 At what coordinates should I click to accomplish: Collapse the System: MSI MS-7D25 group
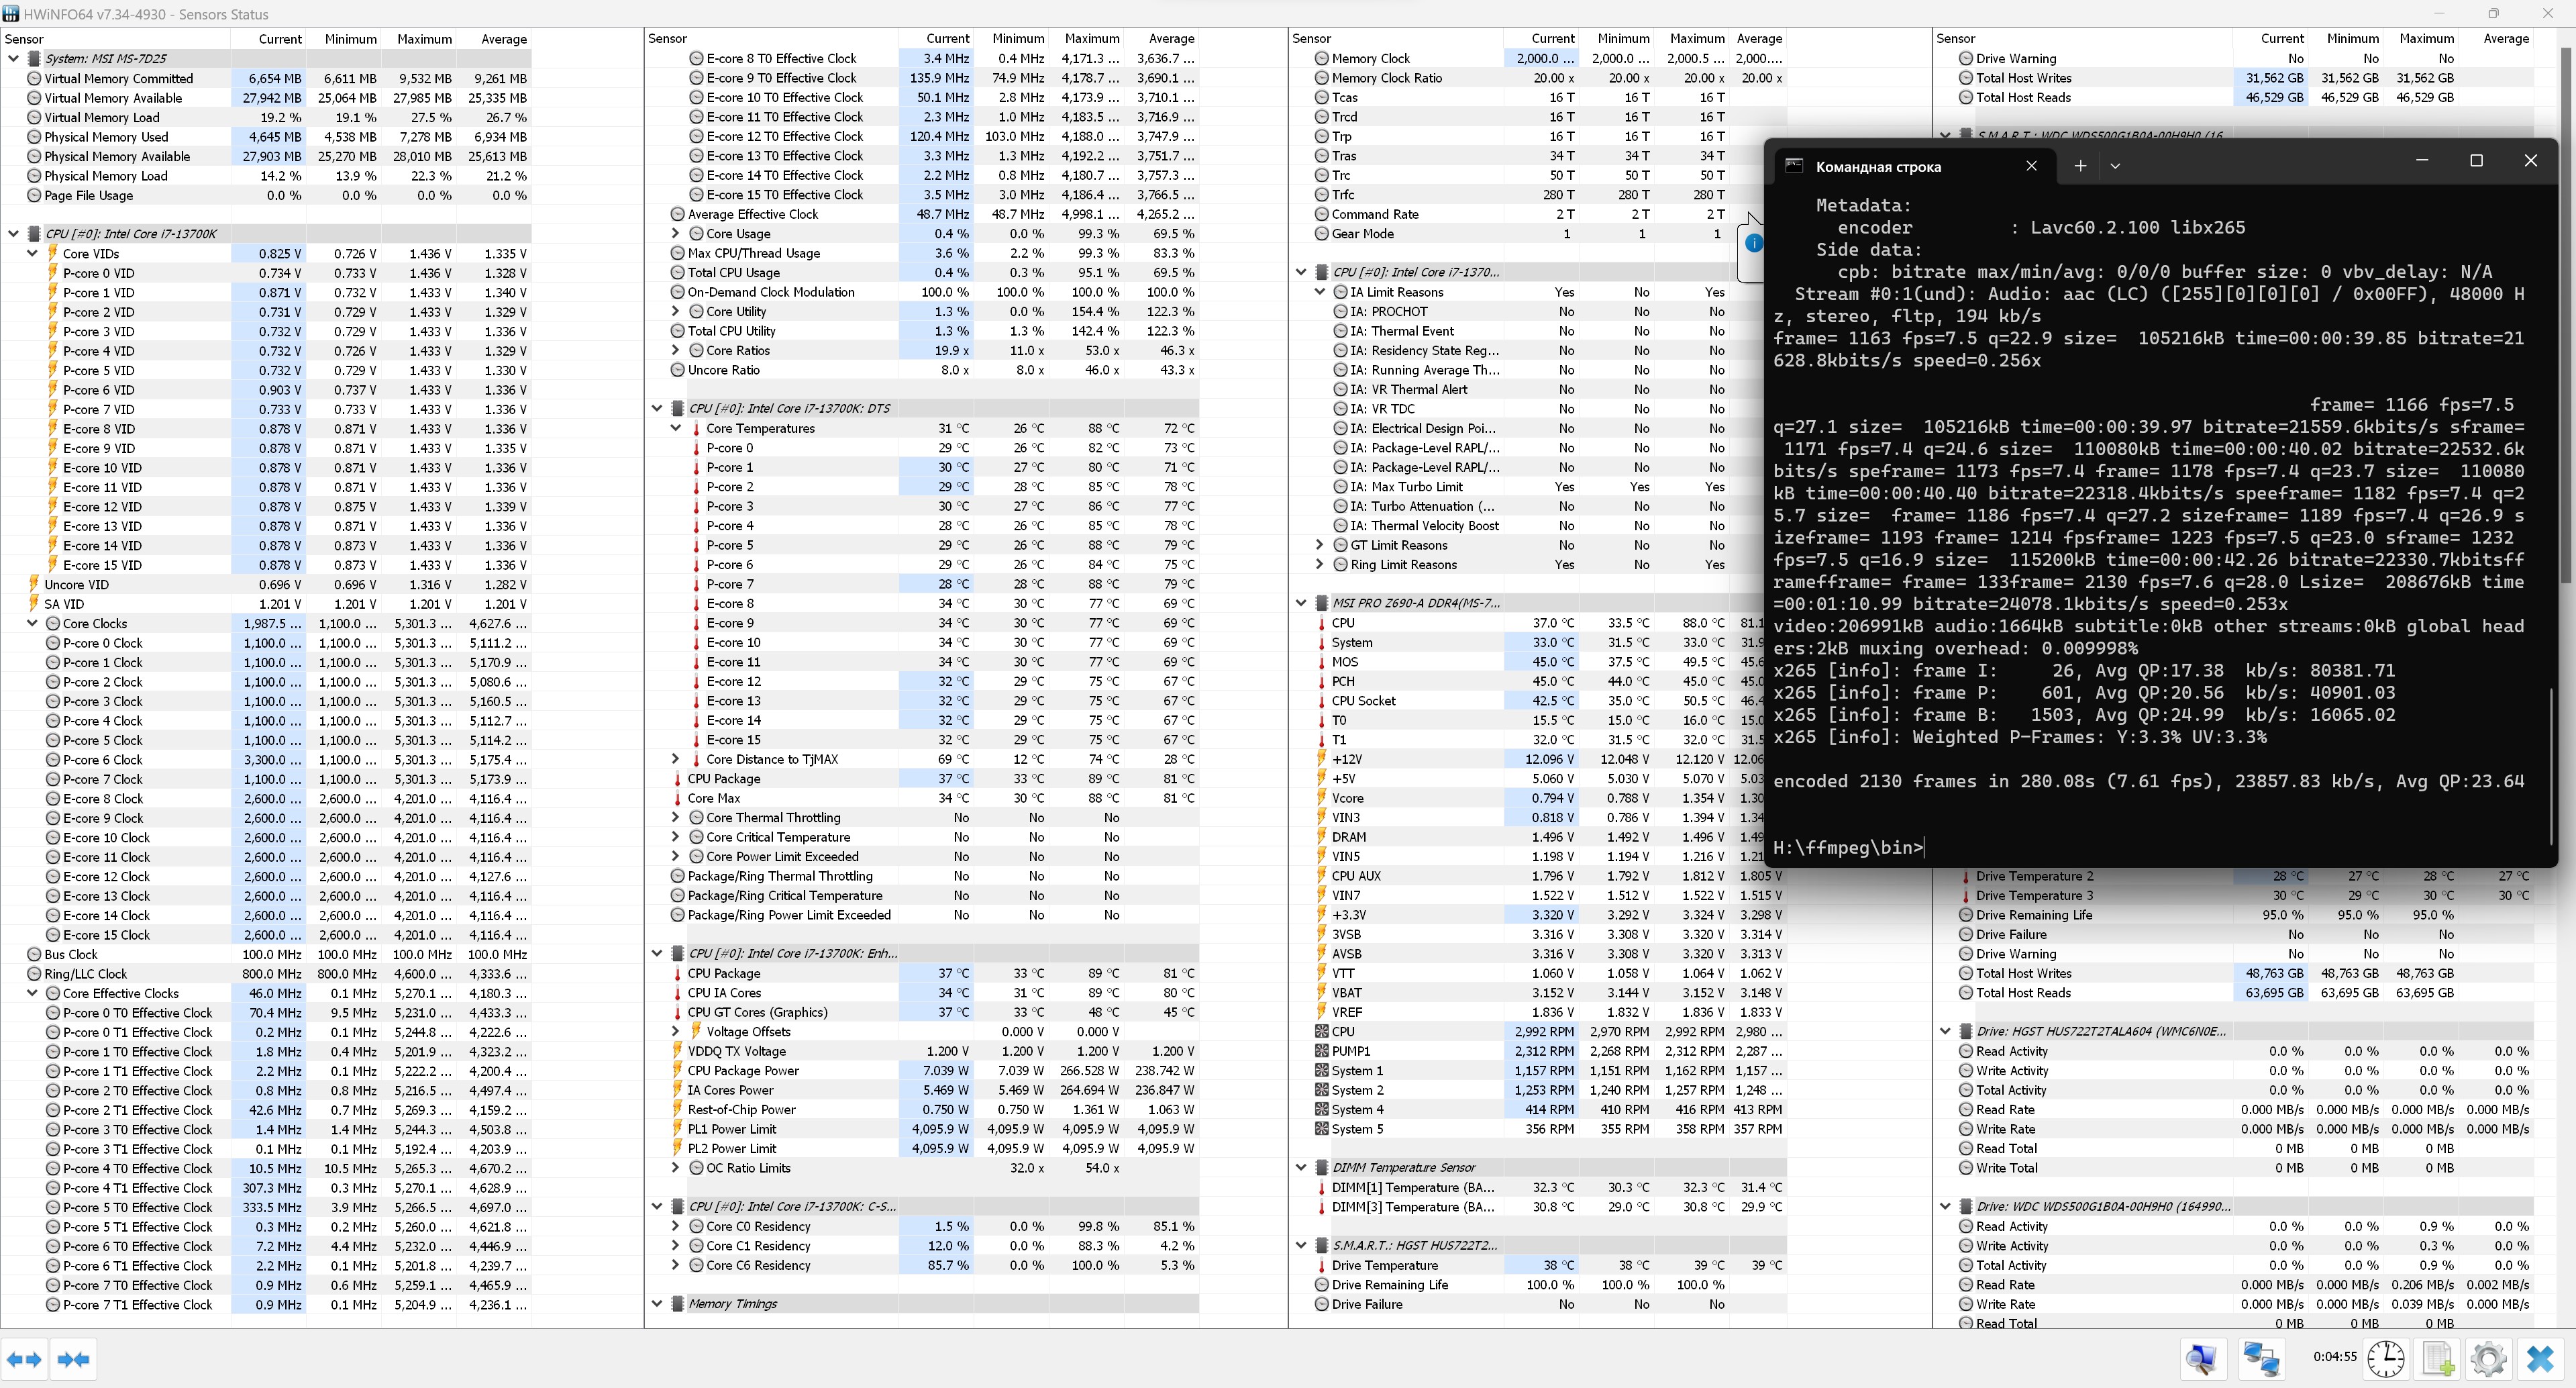coord(13,59)
